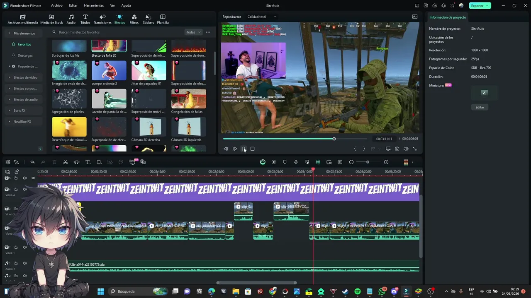Select the split scissors tool

click(66, 162)
